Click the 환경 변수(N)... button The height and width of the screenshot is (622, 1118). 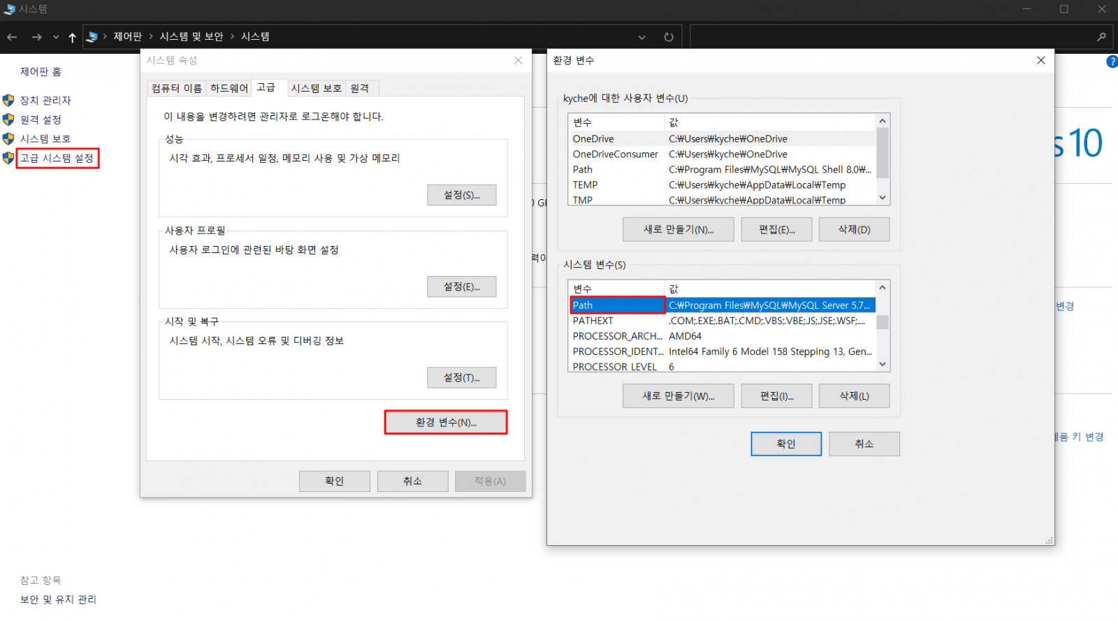tap(446, 422)
